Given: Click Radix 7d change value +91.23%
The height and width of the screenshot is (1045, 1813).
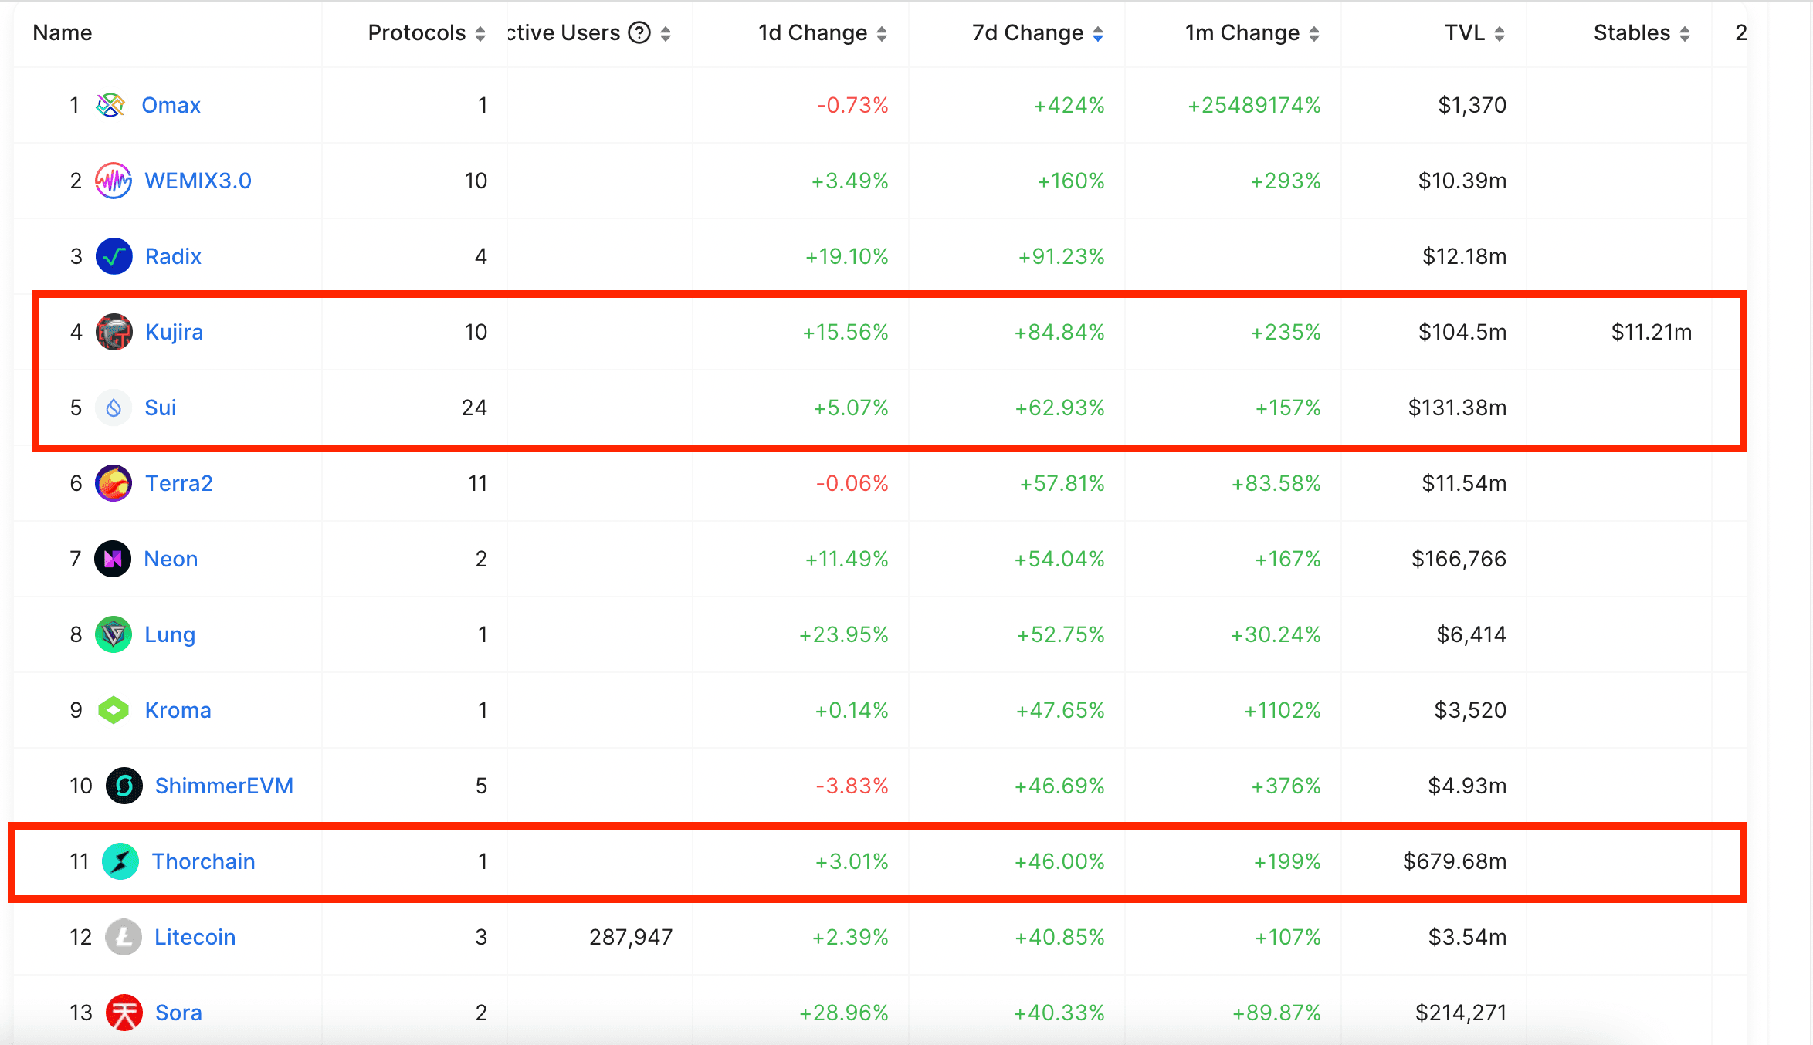Looking at the screenshot, I should (x=1061, y=256).
